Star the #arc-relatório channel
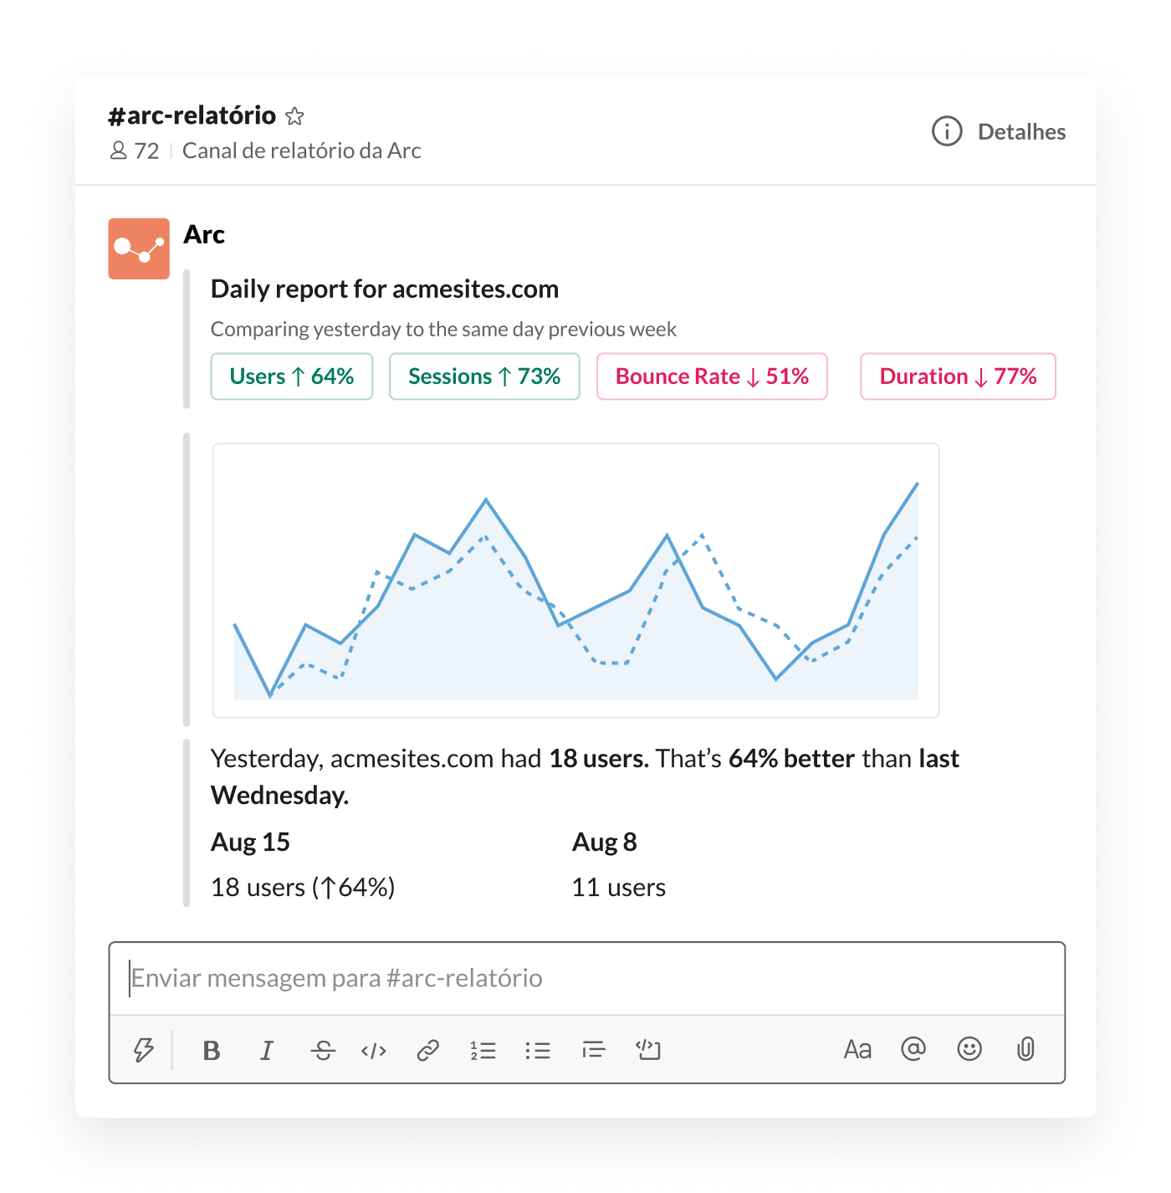This screenshot has height=1193, width=1171. (294, 115)
